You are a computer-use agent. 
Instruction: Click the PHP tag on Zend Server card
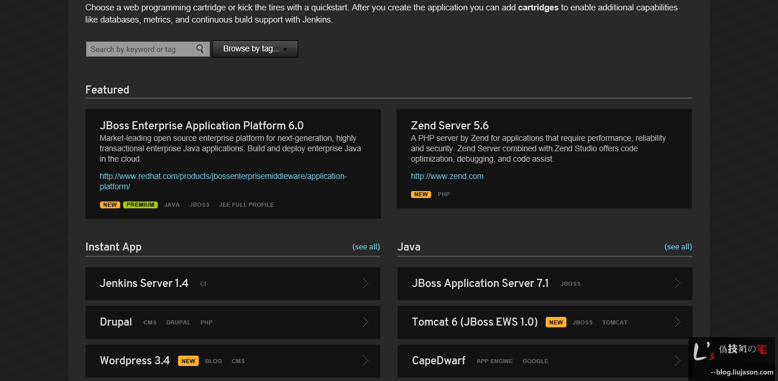coord(444,195)
